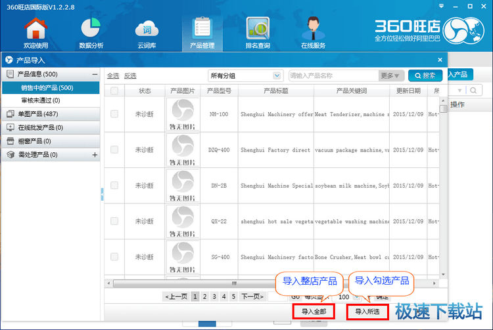Click 导入所选 import selected button
The image size is (493, 330).
pos(367,312)
